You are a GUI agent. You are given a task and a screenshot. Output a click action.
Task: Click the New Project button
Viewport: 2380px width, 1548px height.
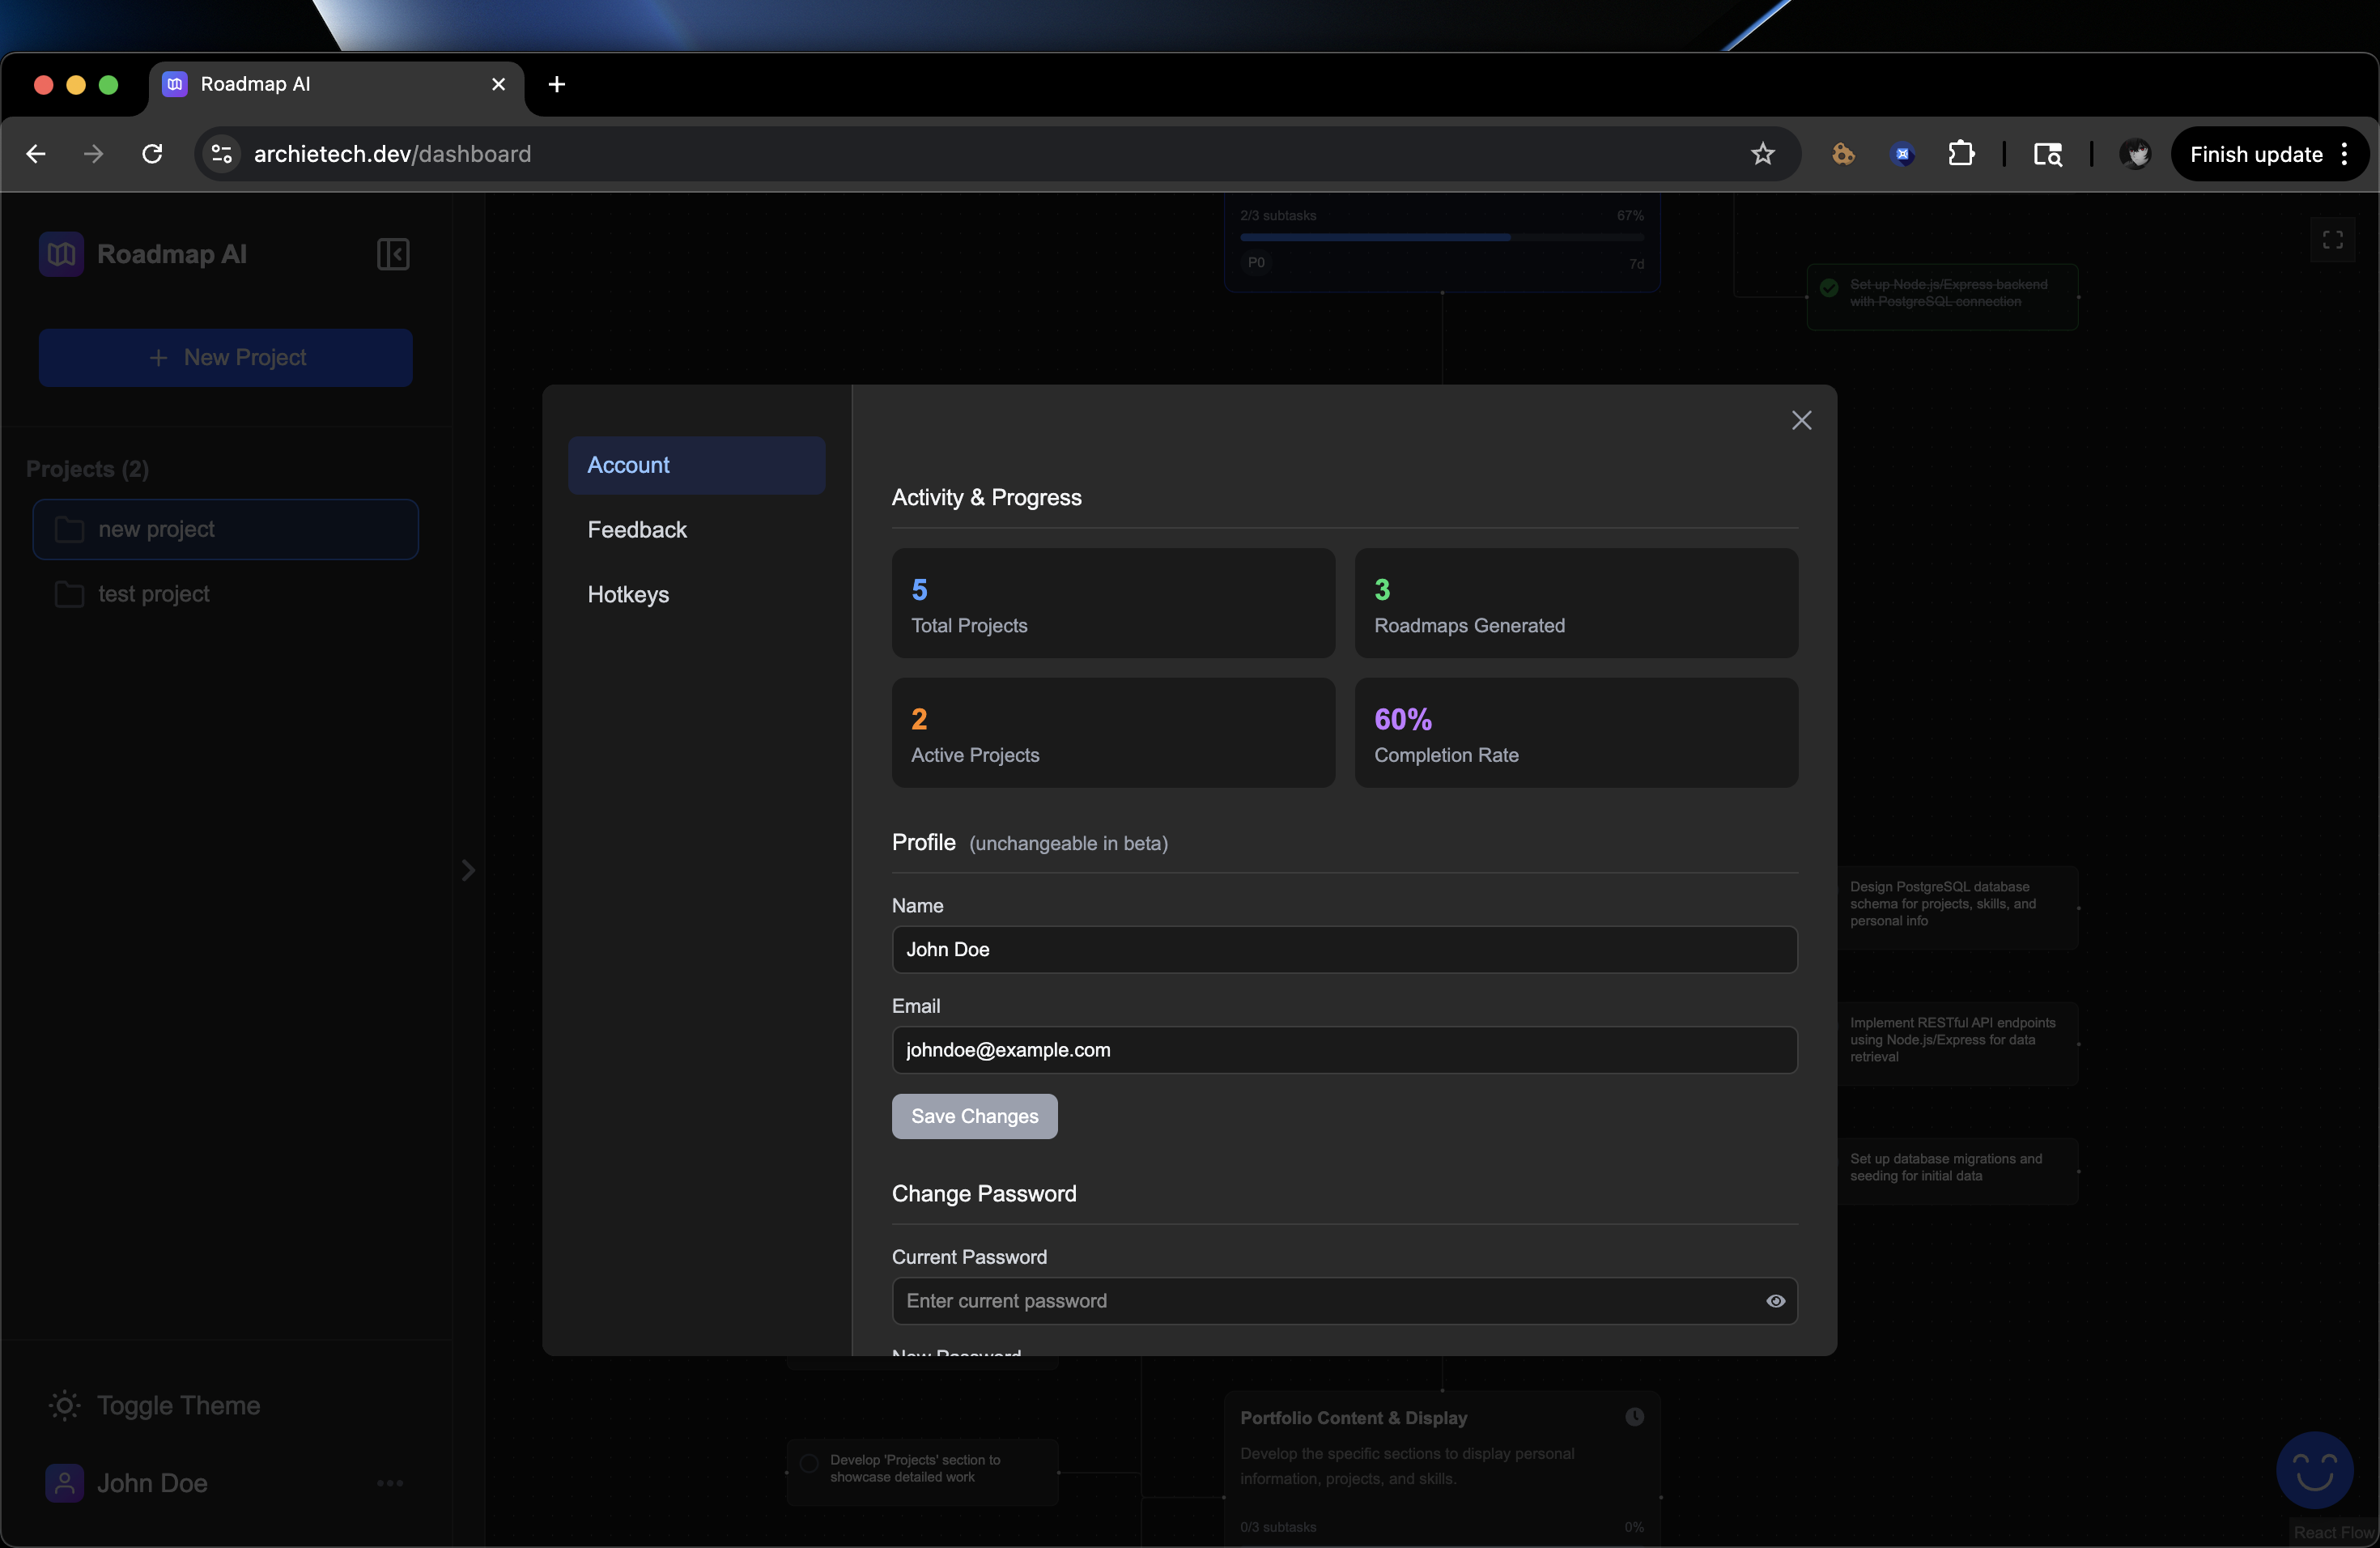point(226,358)
